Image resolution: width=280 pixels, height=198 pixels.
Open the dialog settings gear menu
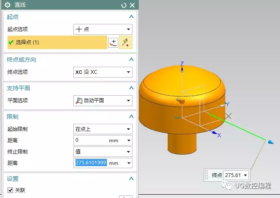8,5
